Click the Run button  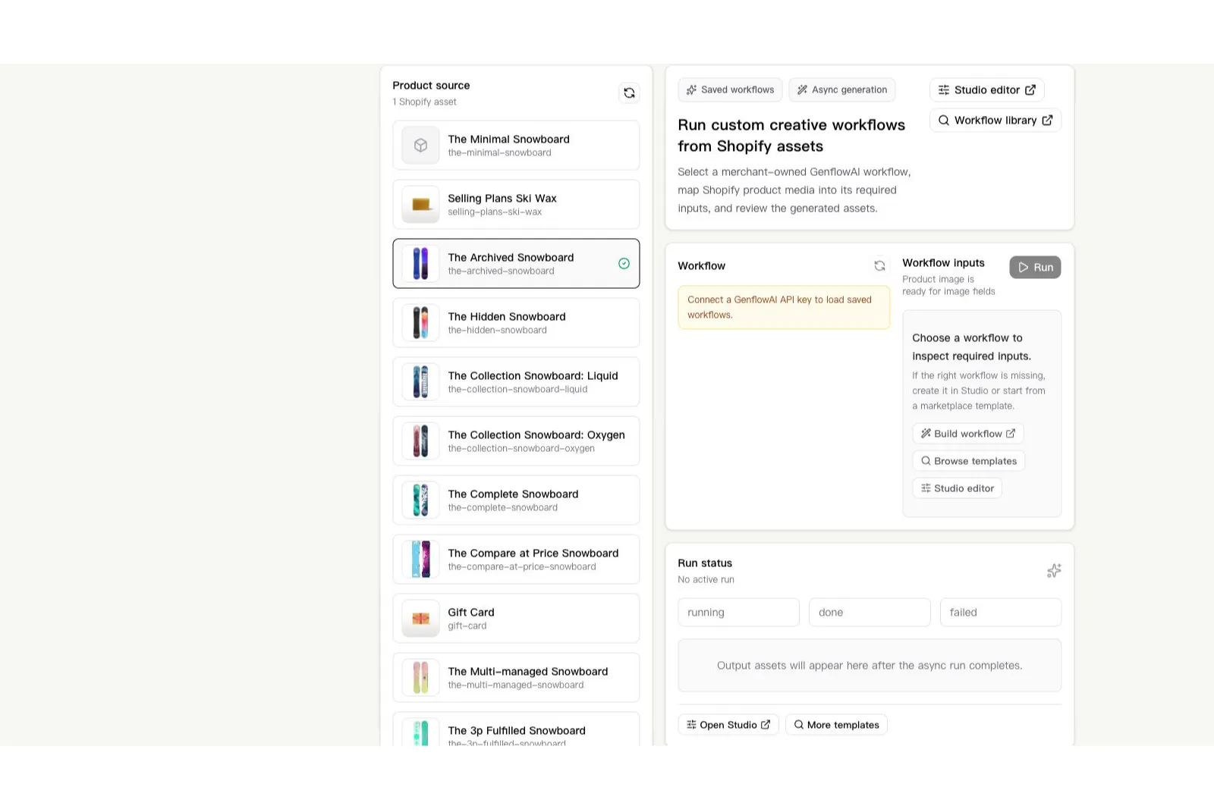1035,267
